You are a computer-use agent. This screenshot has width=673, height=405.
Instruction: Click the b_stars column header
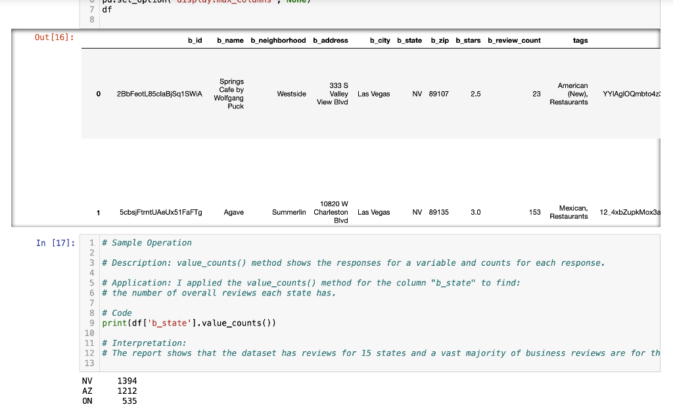pyautogui.click(x=468, y=40)
